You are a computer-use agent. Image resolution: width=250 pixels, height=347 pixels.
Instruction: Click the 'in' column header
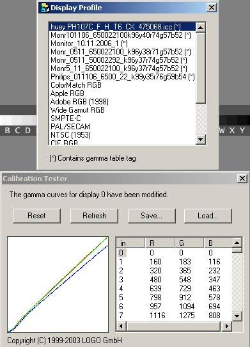click(x=130, y=243)
